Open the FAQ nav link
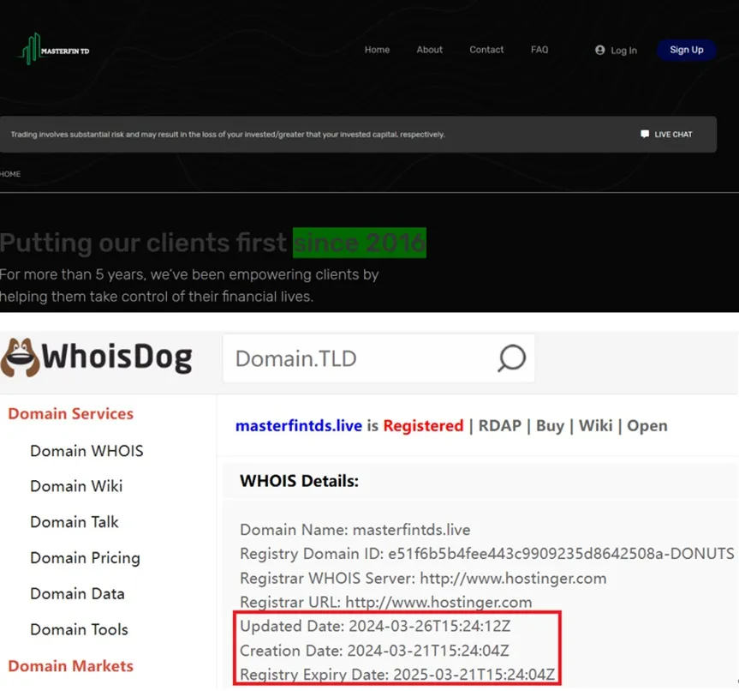This screenshot has width=739, height=691. [x=539, y=50]
